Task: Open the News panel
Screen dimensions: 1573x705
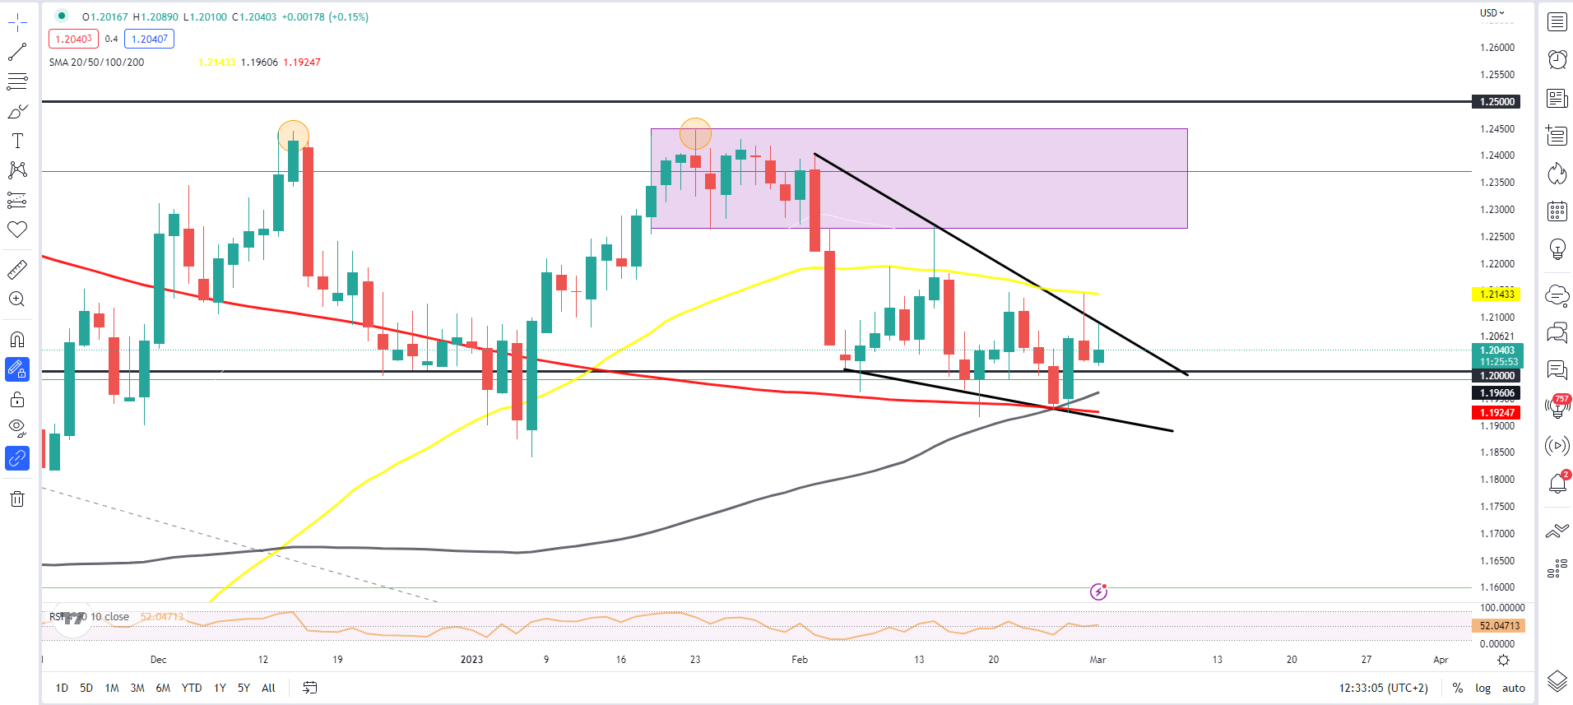Action: click(1557, 99)
